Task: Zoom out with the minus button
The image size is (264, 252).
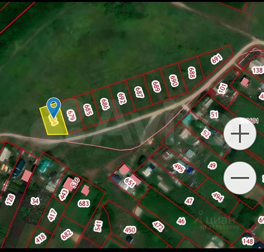Action: point(240,178)
